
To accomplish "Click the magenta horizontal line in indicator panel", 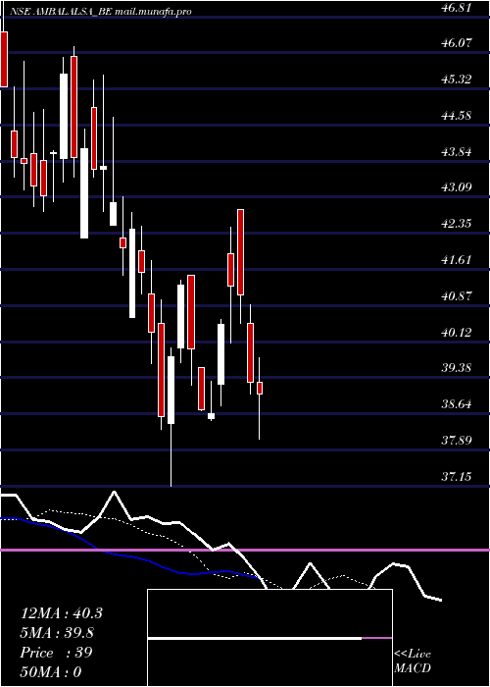I will pos(245,550).
